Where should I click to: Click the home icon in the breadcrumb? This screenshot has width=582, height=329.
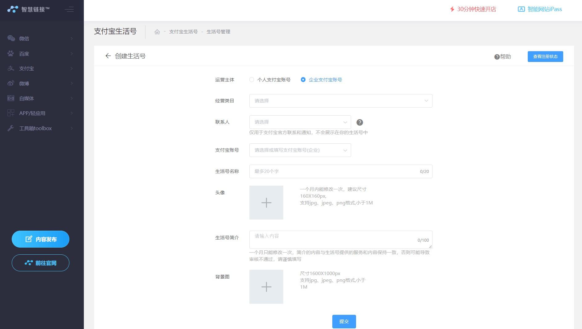pyautogui.click(x=157, y=32)
